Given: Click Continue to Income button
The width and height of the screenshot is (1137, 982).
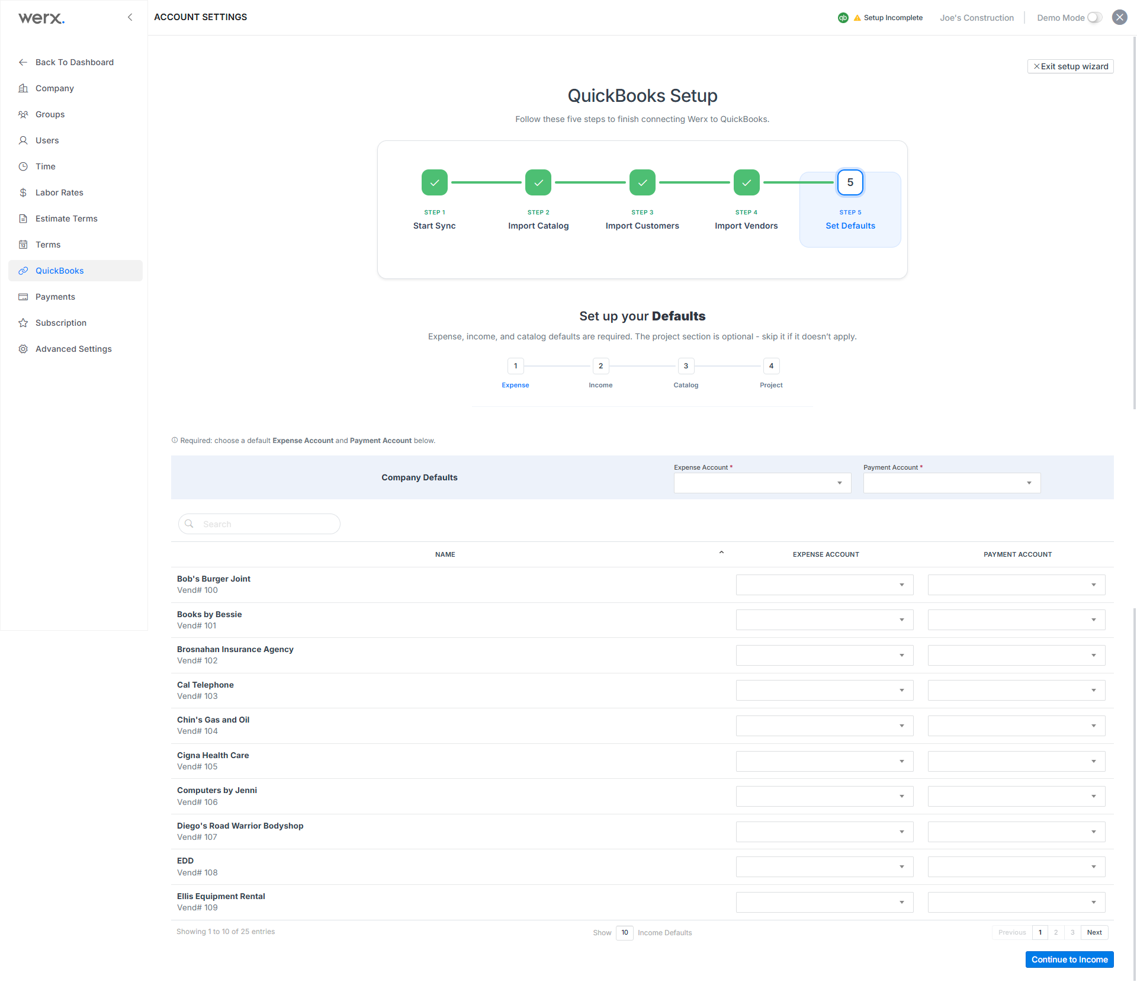Looking at the screenshot, I should click(x=1069, y=959).
